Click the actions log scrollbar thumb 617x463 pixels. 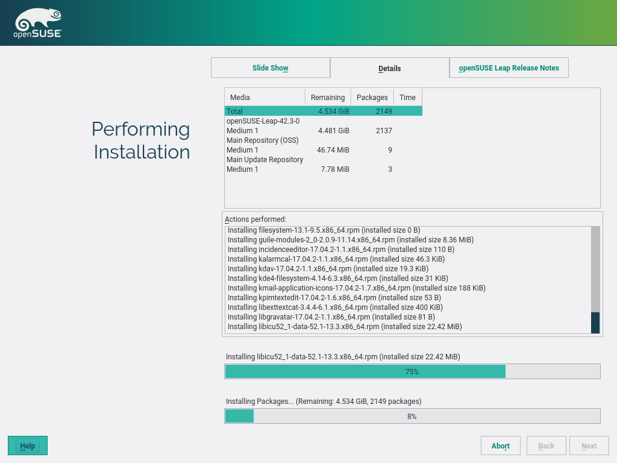click(595, 323)
